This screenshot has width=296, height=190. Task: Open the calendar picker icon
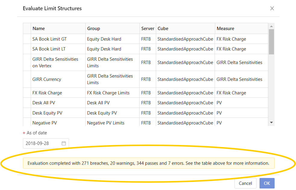pos(64,143)
